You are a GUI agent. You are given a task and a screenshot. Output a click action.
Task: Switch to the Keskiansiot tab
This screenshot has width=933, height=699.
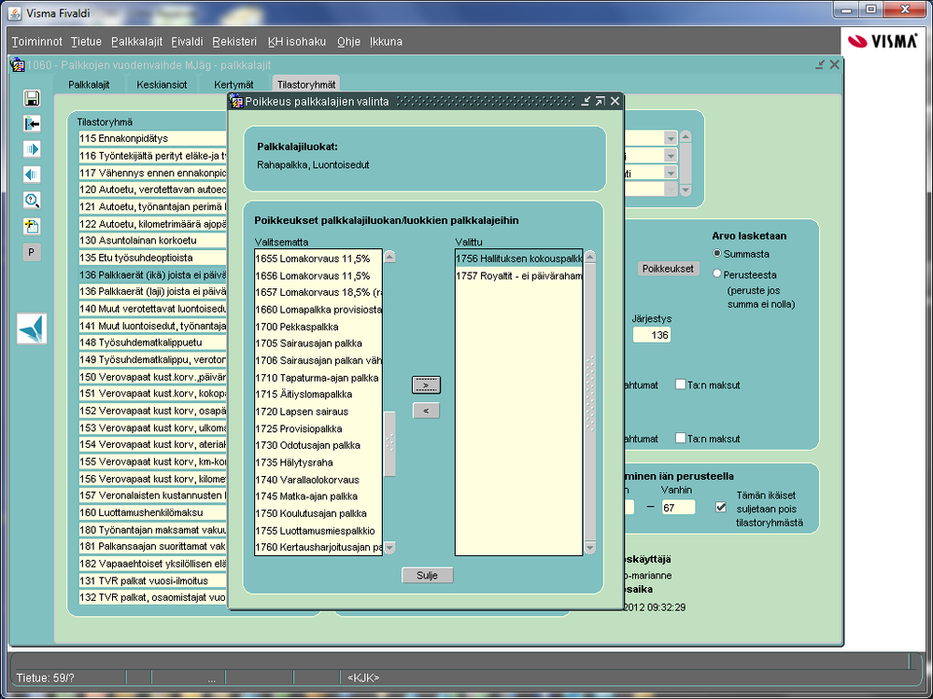click(162, 84)
